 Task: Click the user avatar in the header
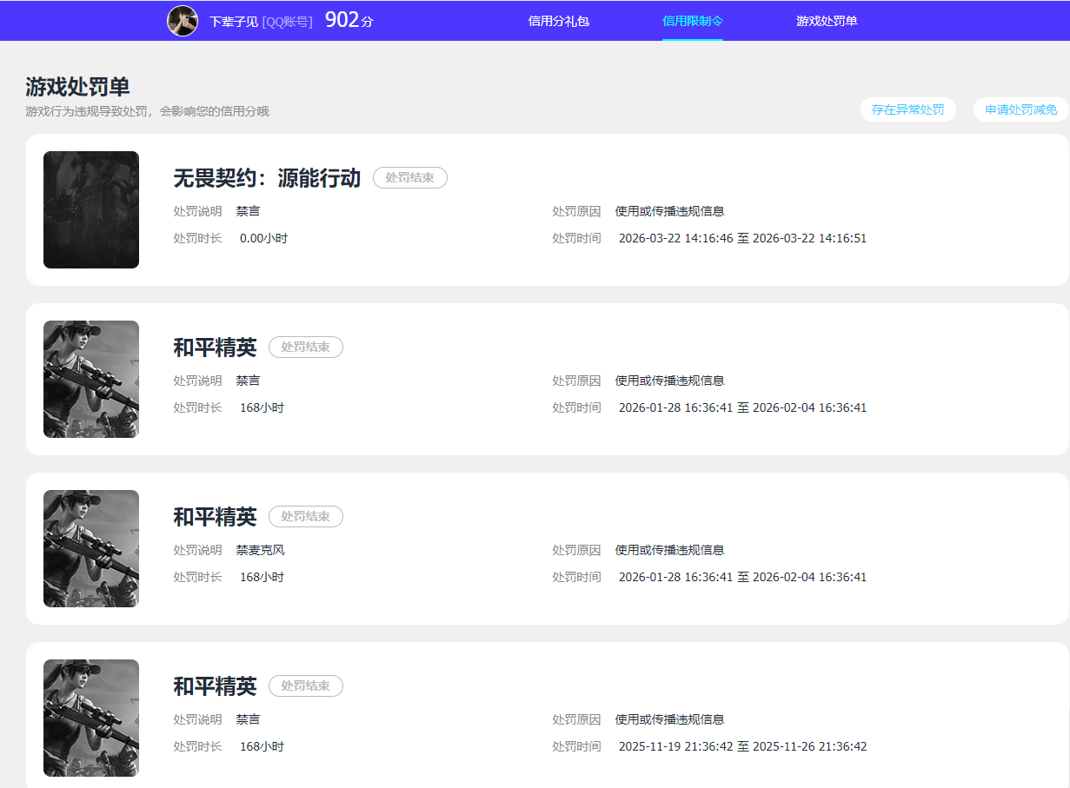coord(183,20)
